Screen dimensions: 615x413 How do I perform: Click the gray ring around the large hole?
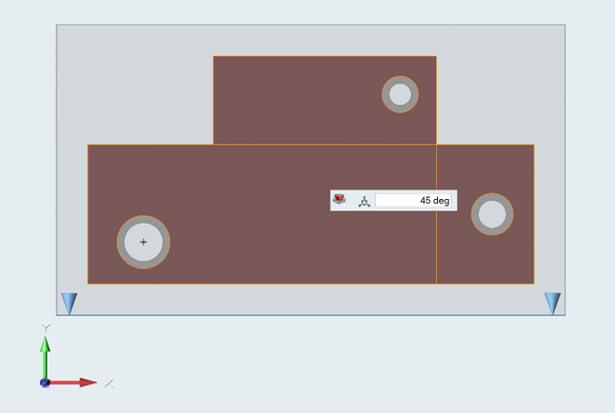tap(121, 243)
